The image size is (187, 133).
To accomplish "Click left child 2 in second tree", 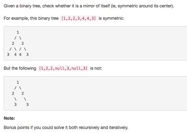I will [x=13, y=94].
